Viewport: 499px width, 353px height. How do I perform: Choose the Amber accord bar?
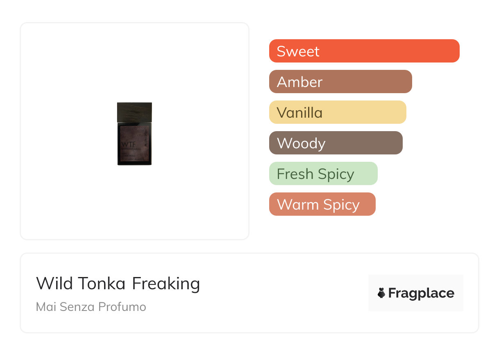pos(340,82)
